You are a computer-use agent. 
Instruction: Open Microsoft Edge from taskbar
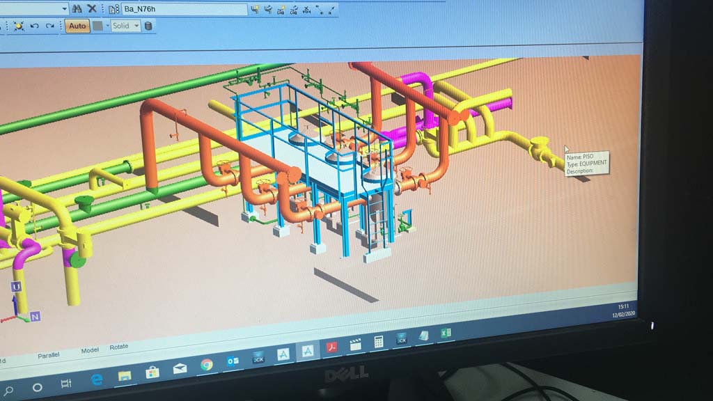(x=96, y=379)
